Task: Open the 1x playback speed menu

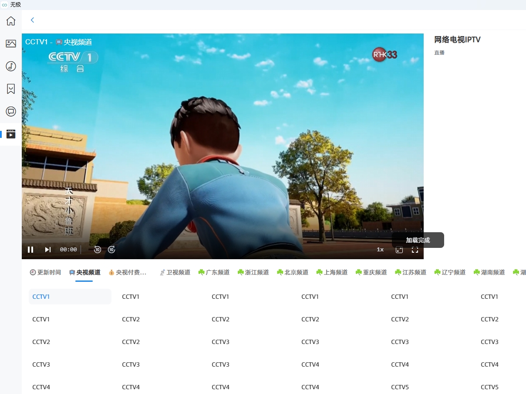Action: point(380,250)
